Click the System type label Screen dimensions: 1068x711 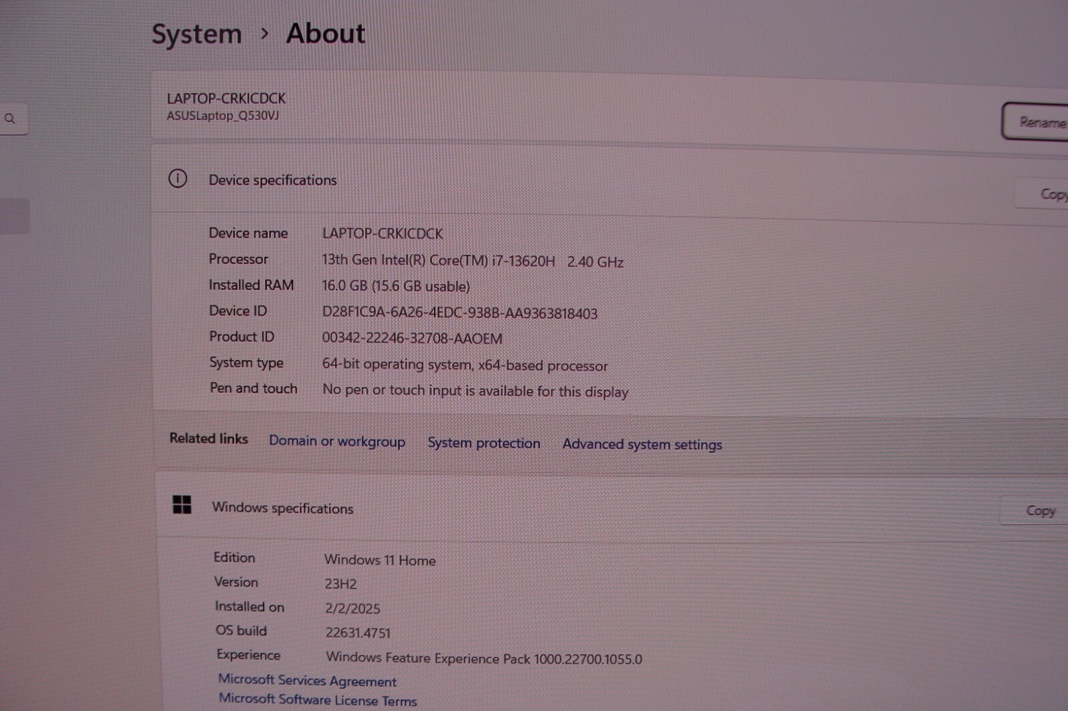(246, 363)
